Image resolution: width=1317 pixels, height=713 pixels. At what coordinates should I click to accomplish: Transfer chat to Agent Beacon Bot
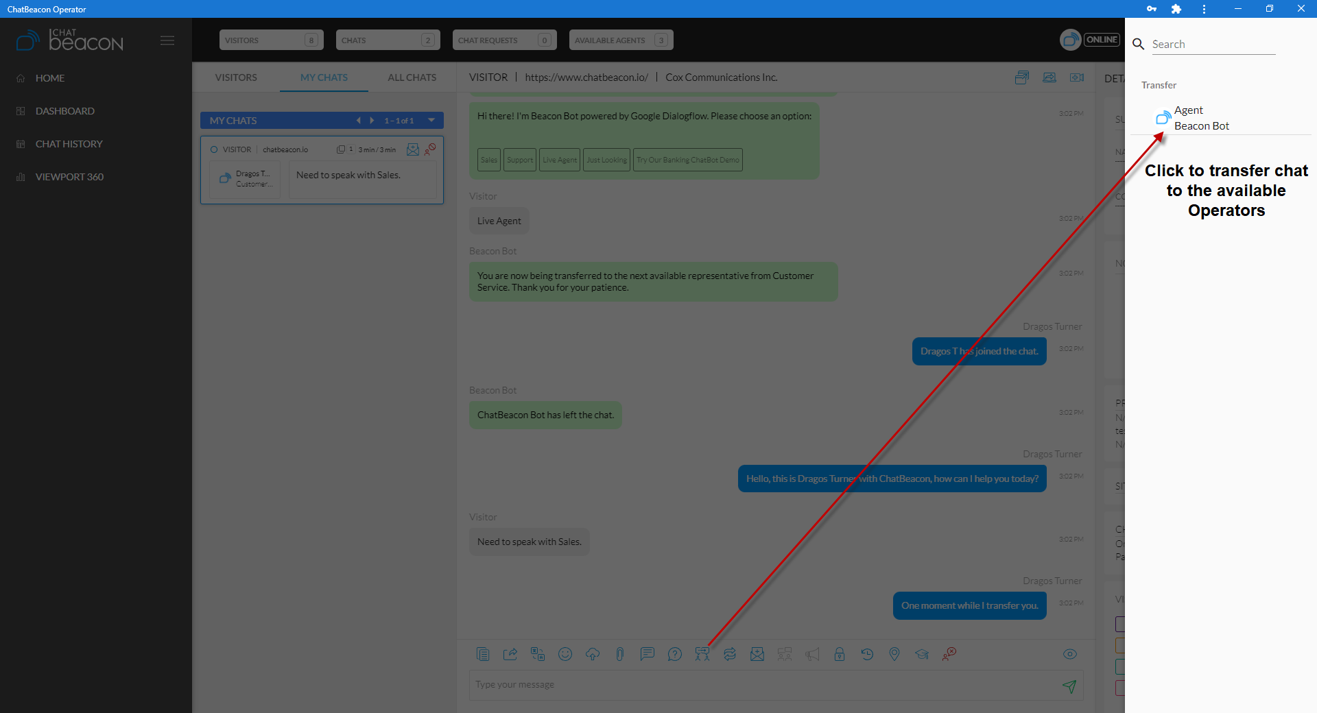1221,118
